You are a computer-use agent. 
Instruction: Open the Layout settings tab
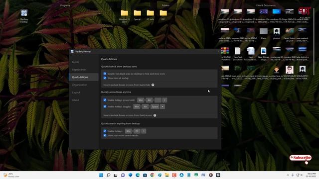(x=76, y=92)
